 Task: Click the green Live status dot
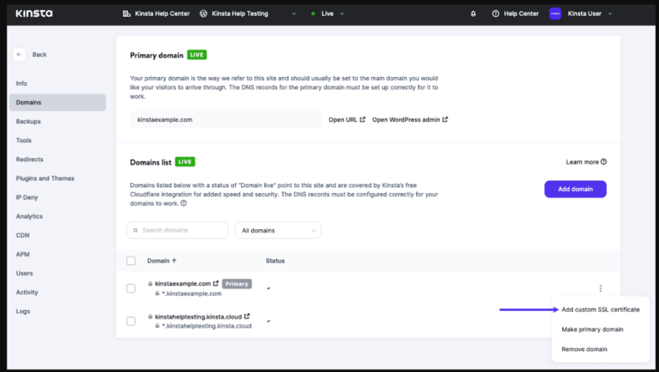313,13
